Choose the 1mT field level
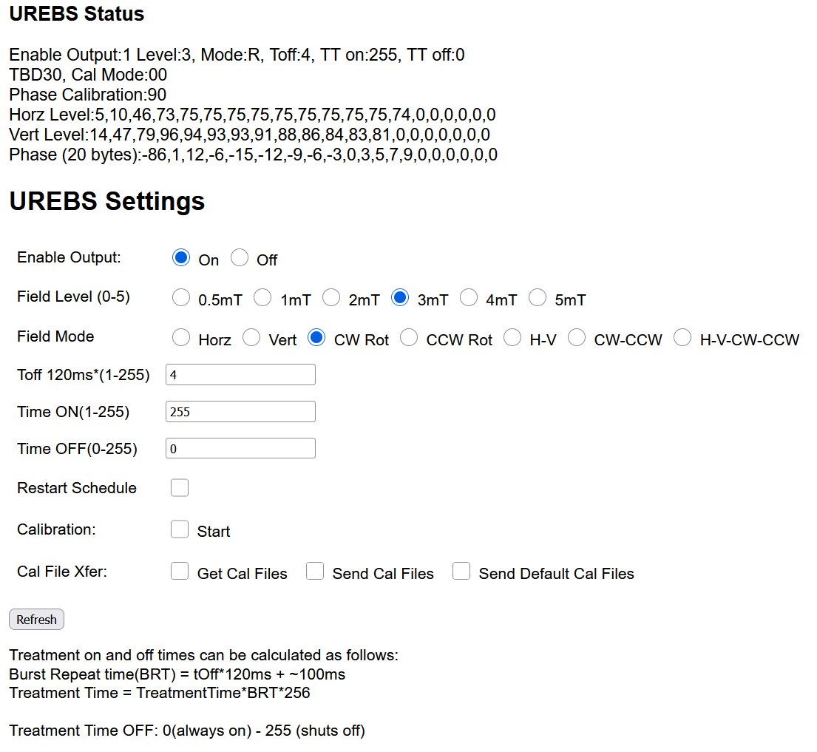The image size is (817, 752). coord(263,298)
